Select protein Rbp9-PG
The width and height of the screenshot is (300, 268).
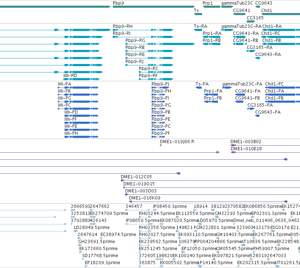(x=161, y=106)
